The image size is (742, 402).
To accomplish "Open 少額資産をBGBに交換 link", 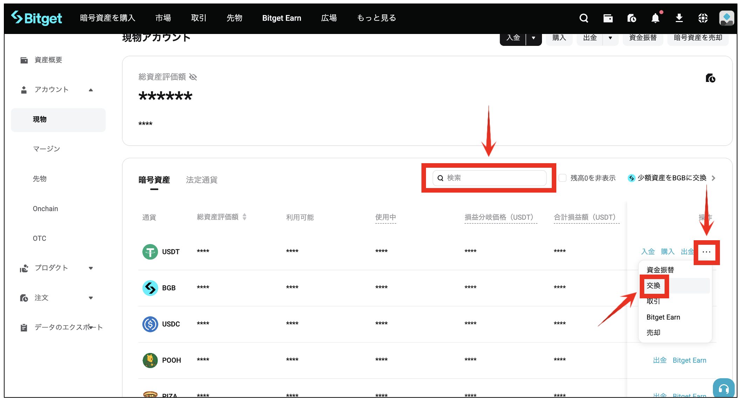I will [x=672, y=178].
